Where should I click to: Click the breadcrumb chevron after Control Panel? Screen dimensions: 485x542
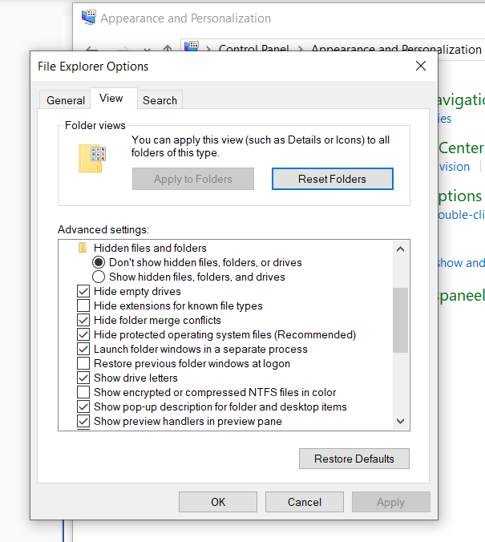pos(300,49)
